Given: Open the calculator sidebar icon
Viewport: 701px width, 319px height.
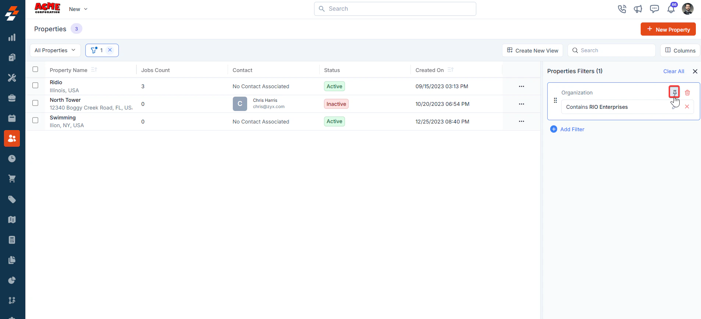Looking at the screenshot, I should click(12, 240).
